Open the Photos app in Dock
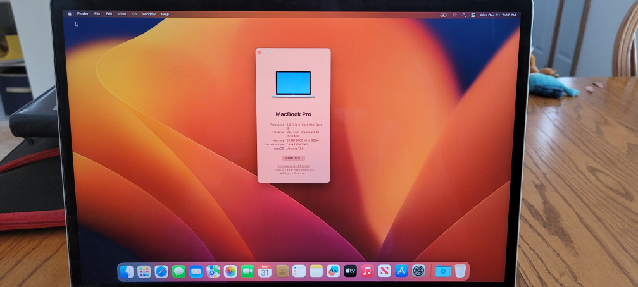The image size is (638, 287). pos(230,271)
